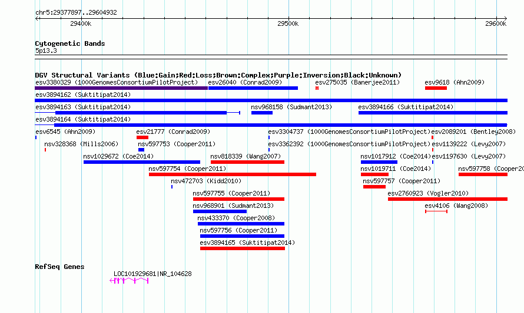Select the esv3894163 (Suktitipat2014) label
Image resolution: width=524 pixels, height=313 pixels.
click(x=83, y=107)
